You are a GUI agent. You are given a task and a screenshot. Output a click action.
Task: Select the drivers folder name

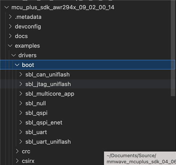pos(28,55)
